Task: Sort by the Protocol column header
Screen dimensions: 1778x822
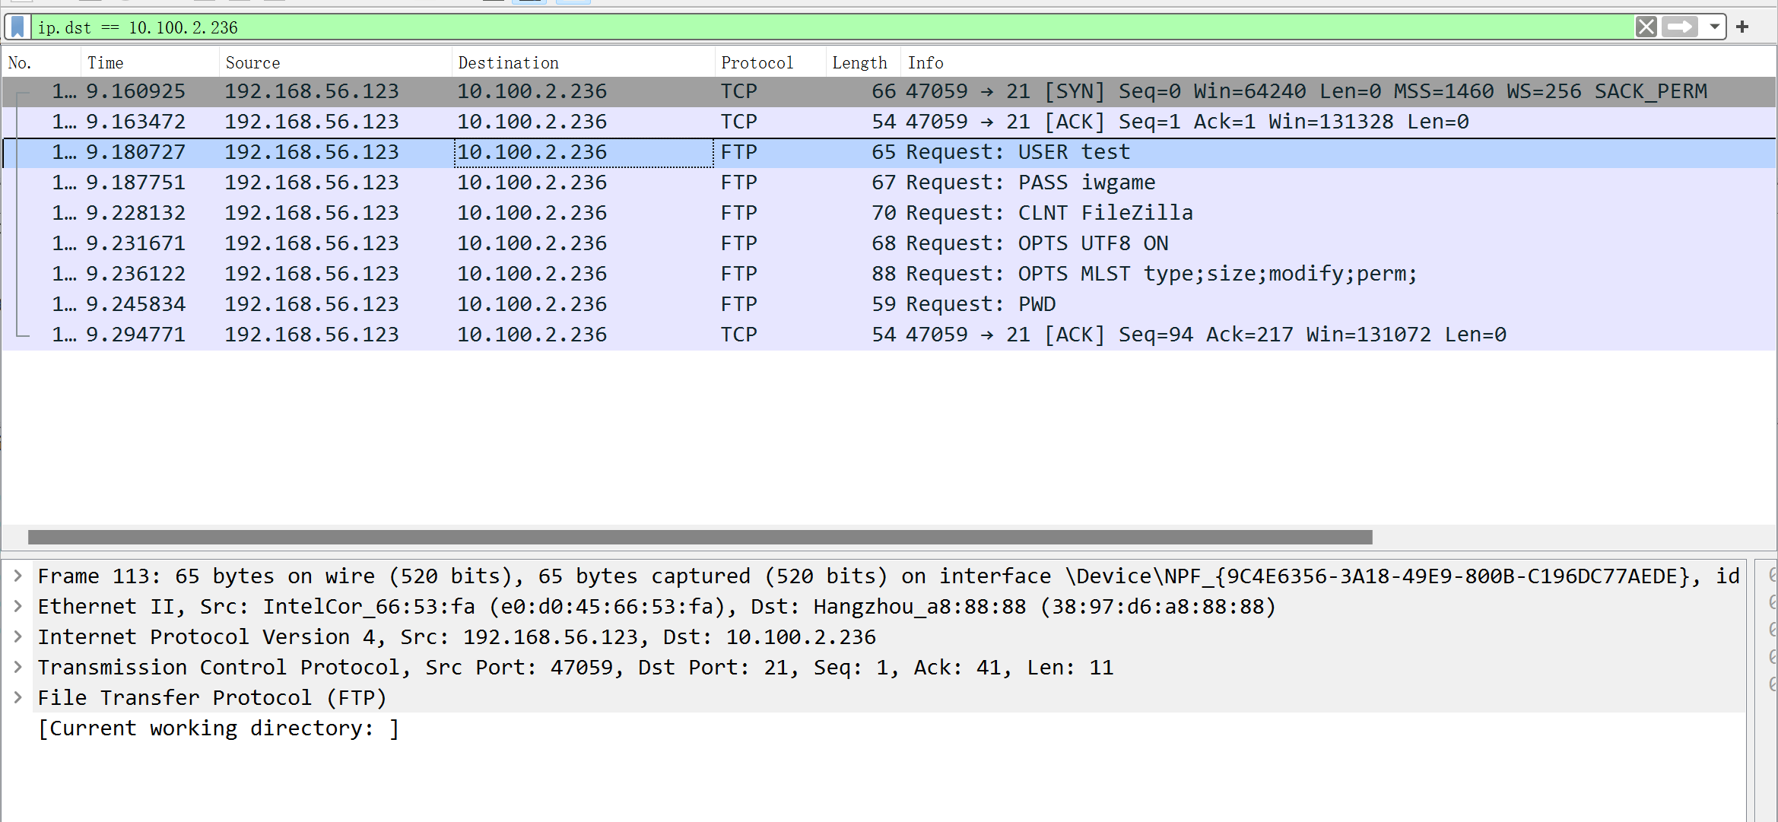Action: click(x=757, y=63)
